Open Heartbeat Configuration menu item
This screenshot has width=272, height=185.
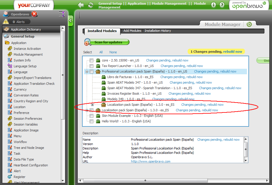click(x=31, y=165)
